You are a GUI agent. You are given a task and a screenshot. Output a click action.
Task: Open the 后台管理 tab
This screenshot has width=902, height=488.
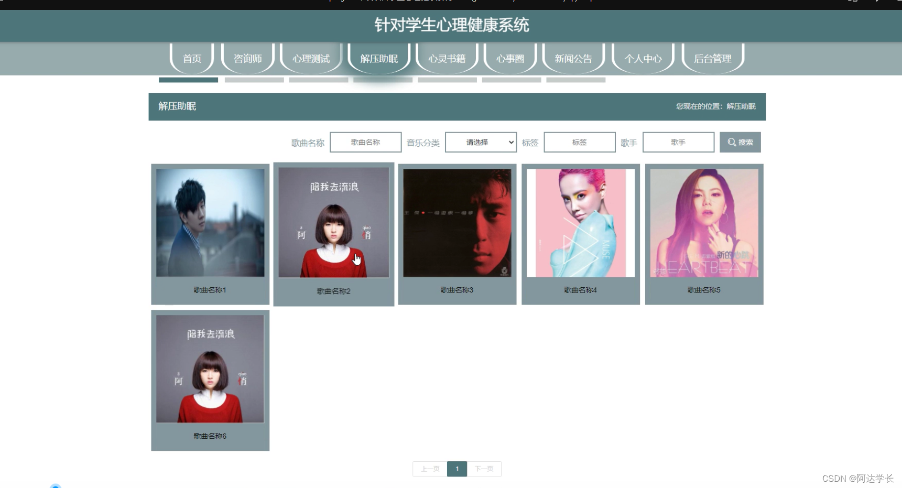pyautogui.click(x=713, y=58)
